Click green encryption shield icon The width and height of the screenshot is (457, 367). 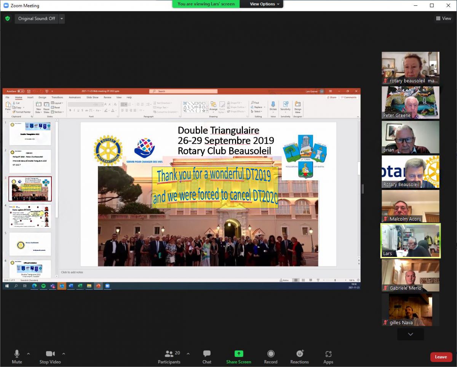coord(7,18)
